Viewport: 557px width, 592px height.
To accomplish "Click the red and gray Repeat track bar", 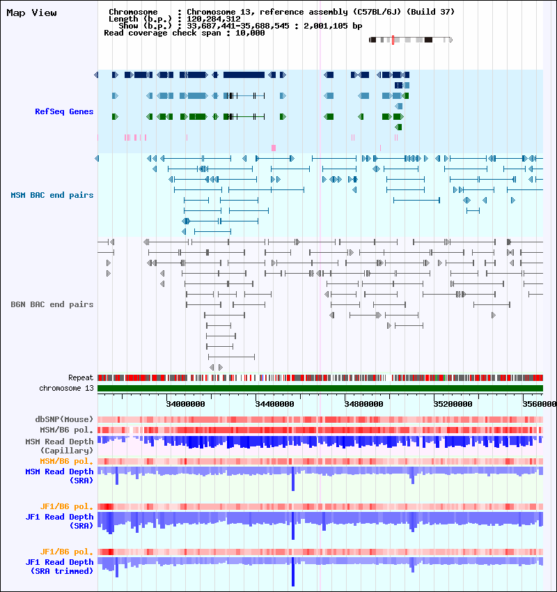I will coord(320,377).
